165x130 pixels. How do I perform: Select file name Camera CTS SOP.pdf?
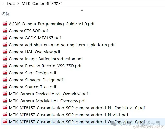(28, 31)
